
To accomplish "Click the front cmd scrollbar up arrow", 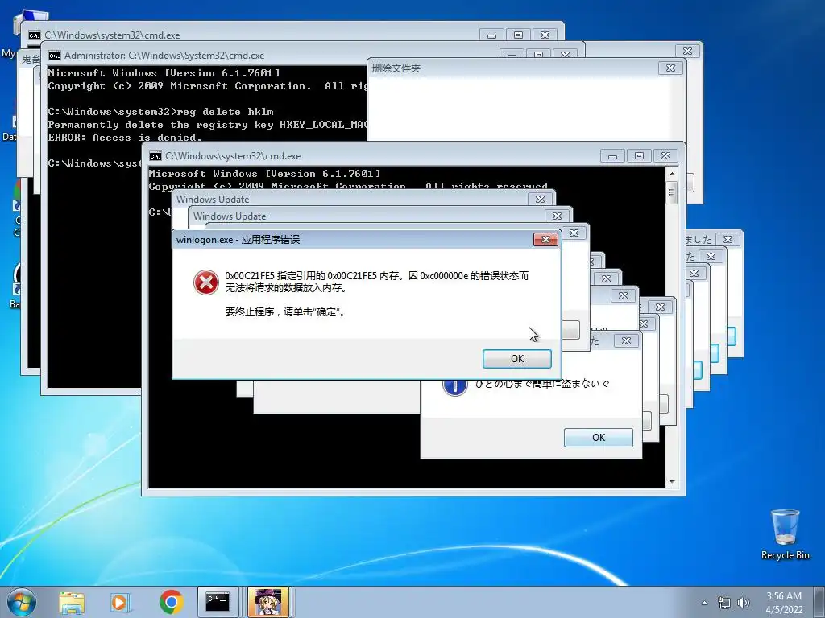I will (671, 174).
